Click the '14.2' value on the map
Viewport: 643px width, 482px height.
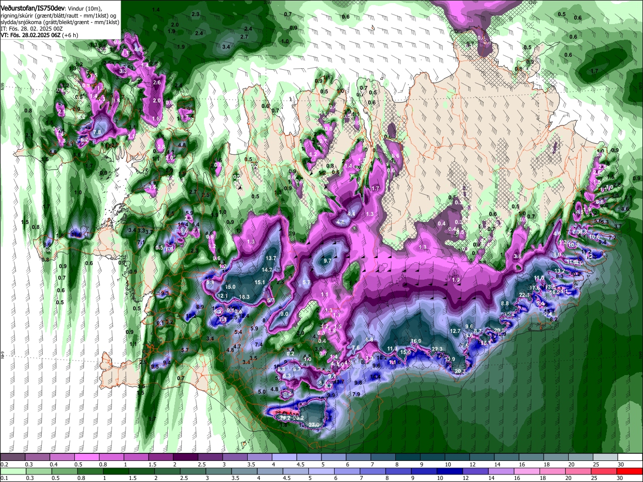267,270
